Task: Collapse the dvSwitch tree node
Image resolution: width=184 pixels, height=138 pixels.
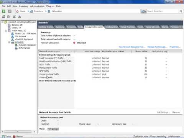Action: click(9, 42)
